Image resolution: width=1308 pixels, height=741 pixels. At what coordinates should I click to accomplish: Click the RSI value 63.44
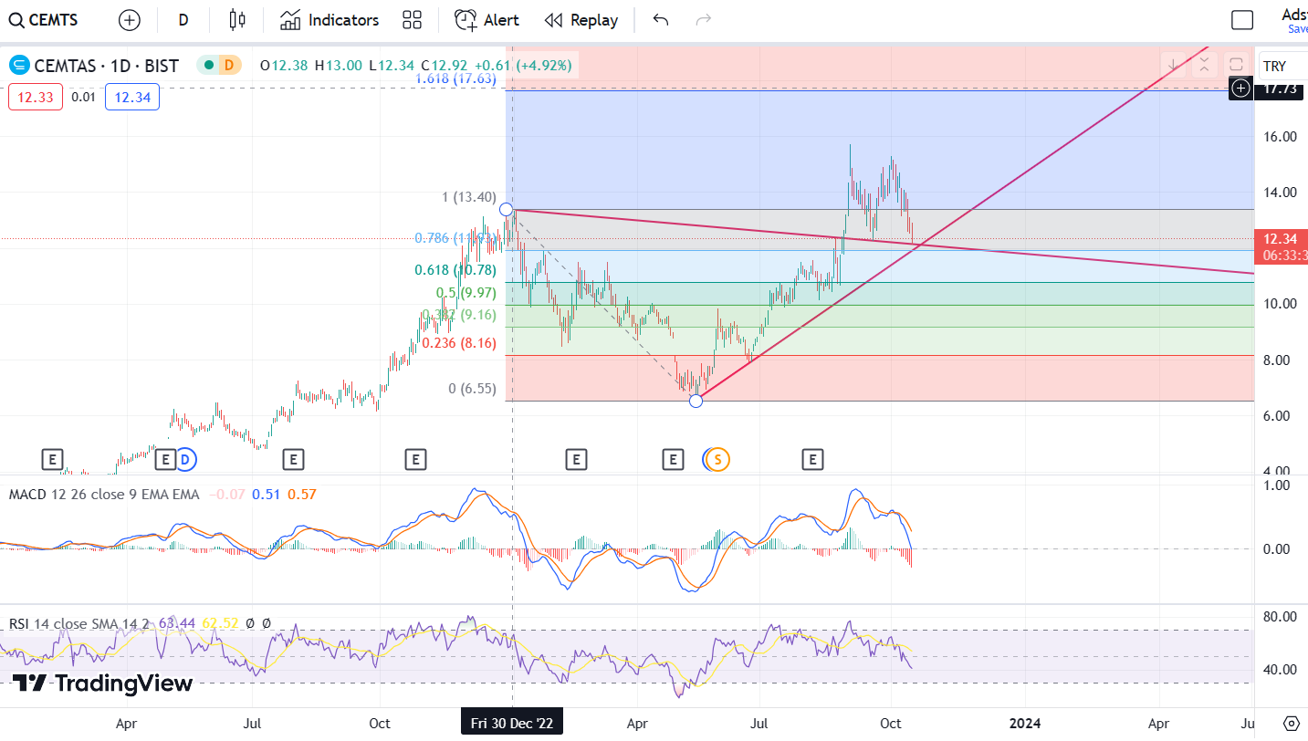pos(177,623)
